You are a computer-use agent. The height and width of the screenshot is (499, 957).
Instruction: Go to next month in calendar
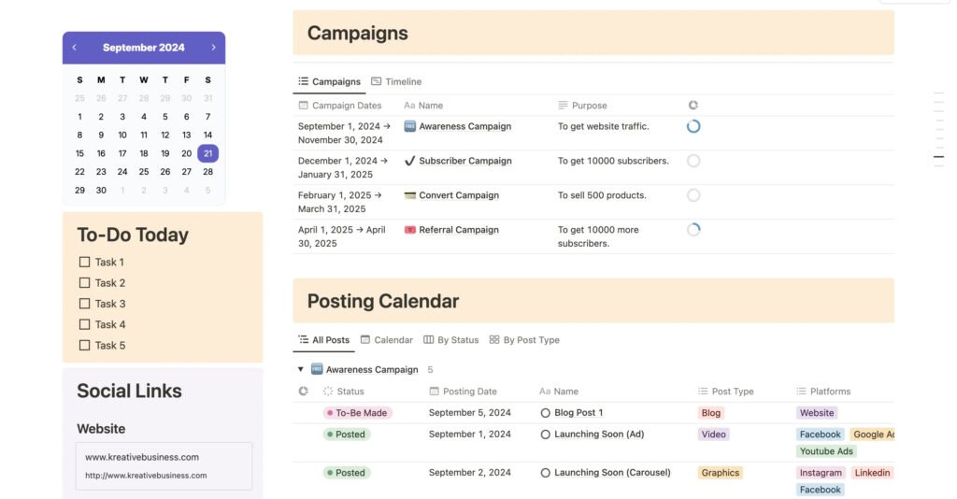click(x=213, y=47)
